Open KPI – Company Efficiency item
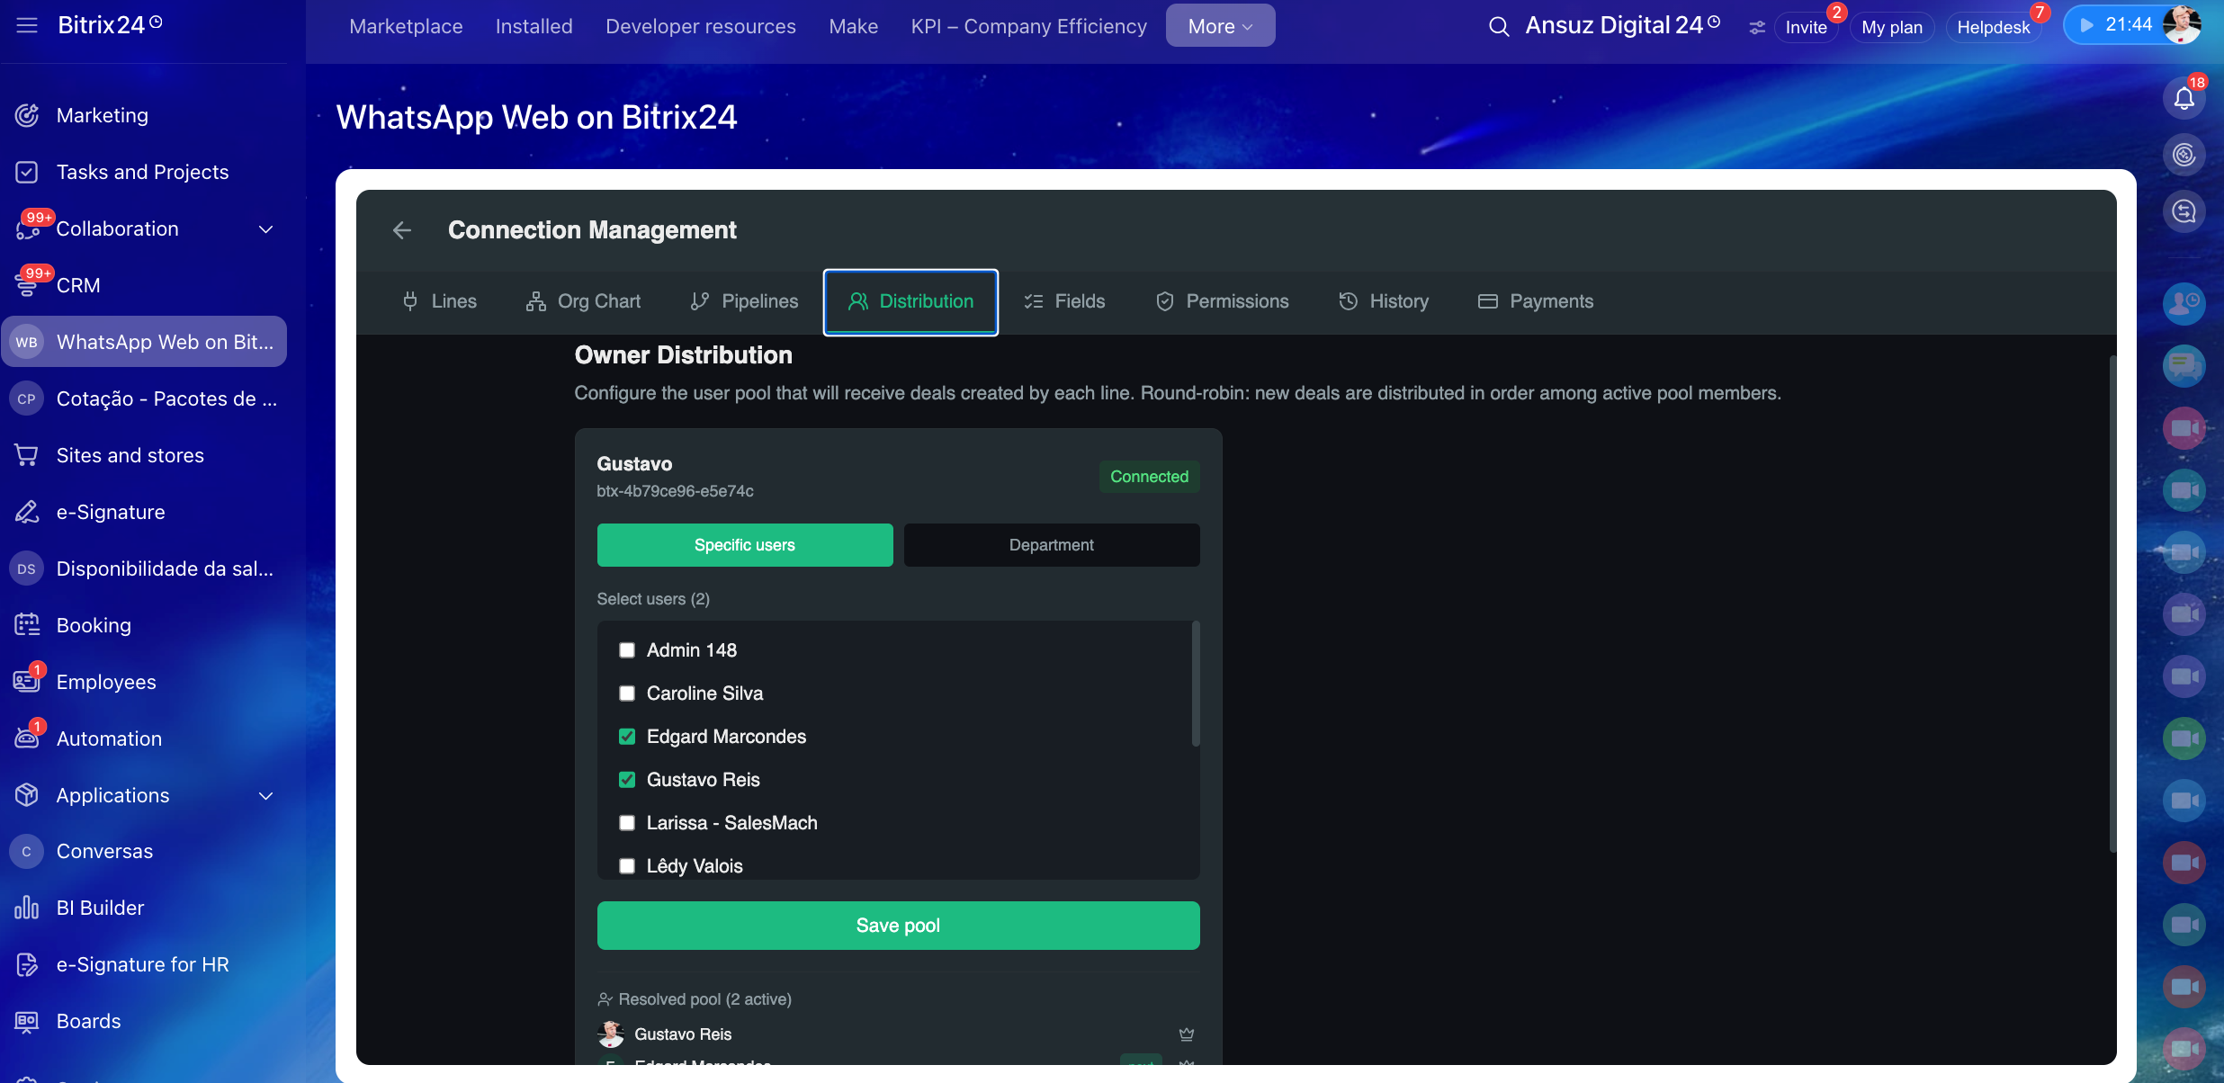 click(1029, 26)
